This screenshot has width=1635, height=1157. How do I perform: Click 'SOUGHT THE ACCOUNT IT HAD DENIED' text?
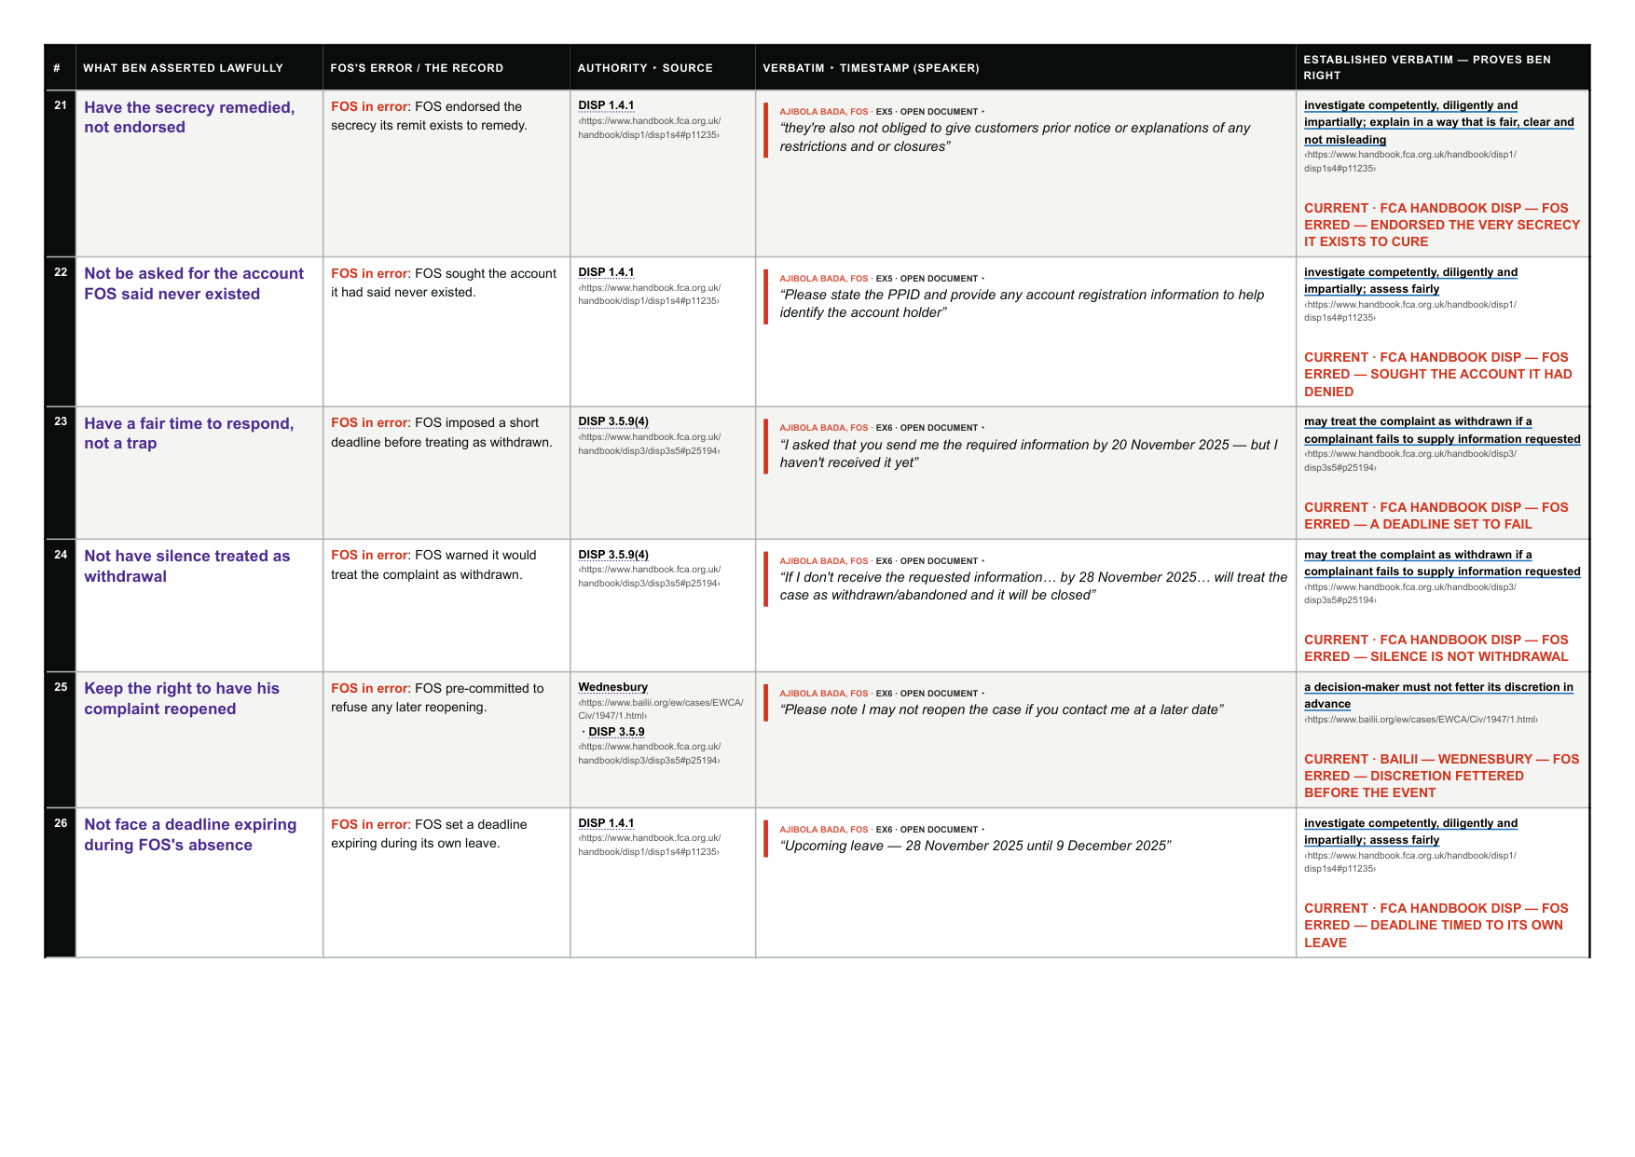click(1438, 382)
